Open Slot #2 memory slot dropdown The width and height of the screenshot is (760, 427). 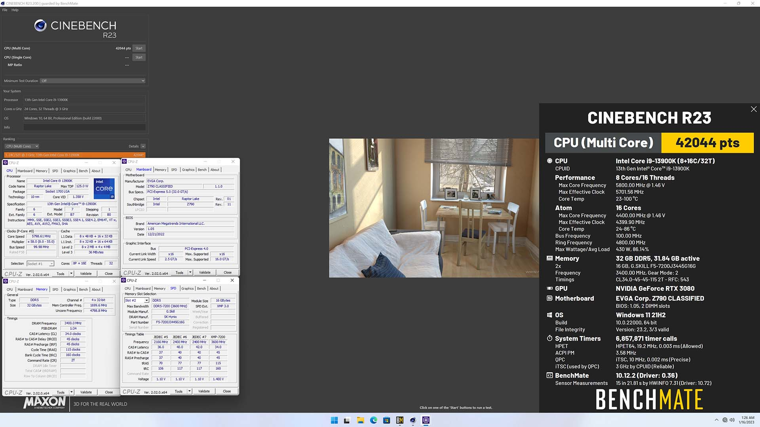pos(137,300)
